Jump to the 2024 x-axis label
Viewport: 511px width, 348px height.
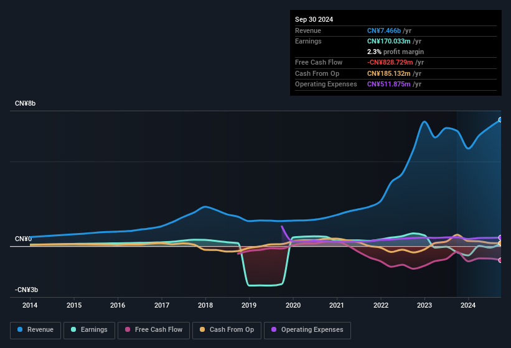468,305
